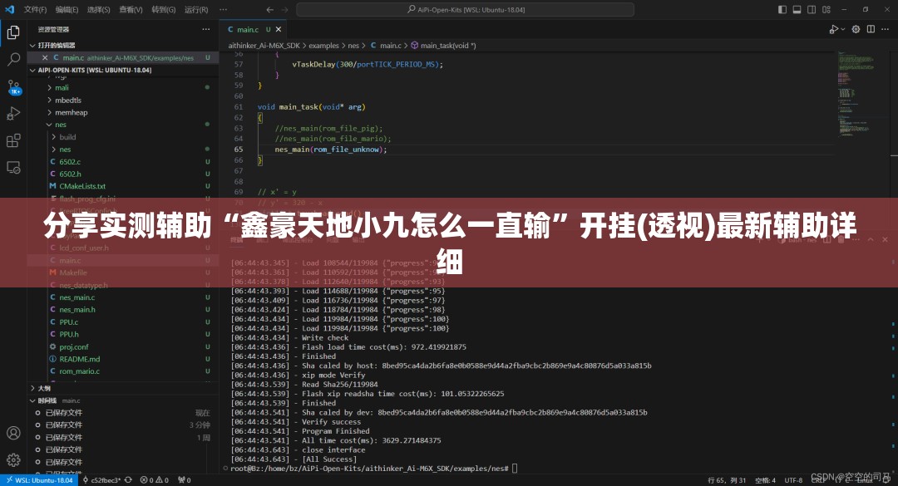The image size is (898, 486).
Task: Open the Extensions view icon
Action: coord(13,140)
